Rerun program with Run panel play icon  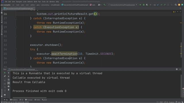[5, 73]
